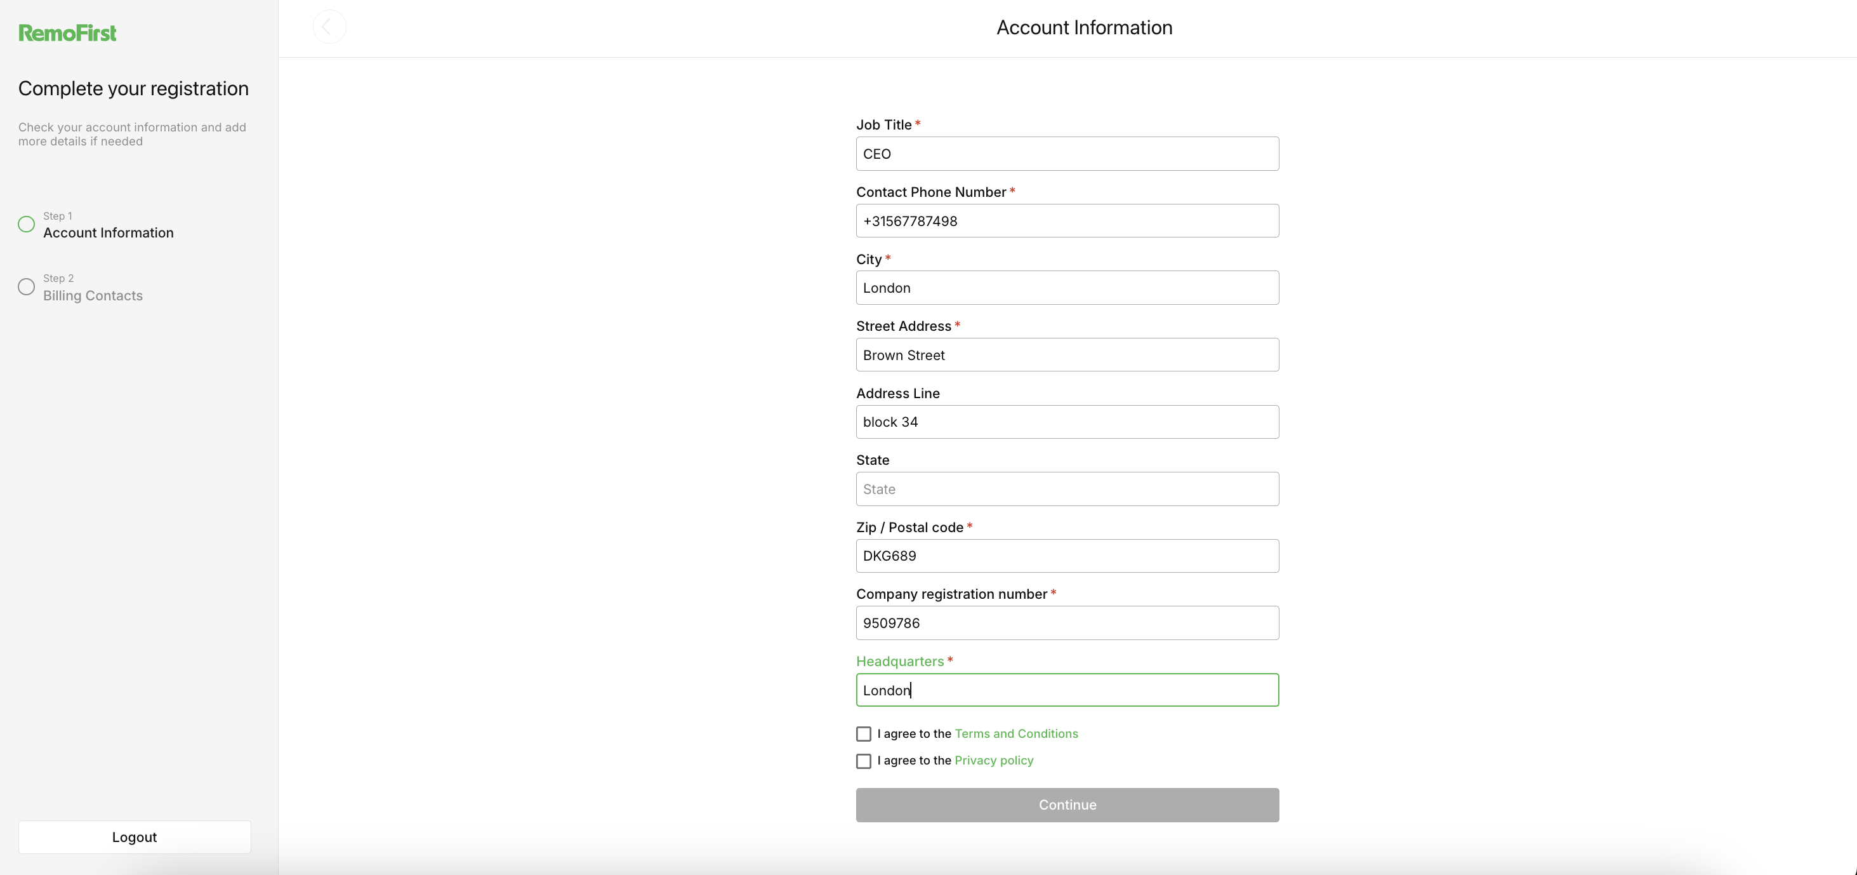Screen dimensions: 1857x875
Task: Click the Company registration number label
Action: (951, 594)
